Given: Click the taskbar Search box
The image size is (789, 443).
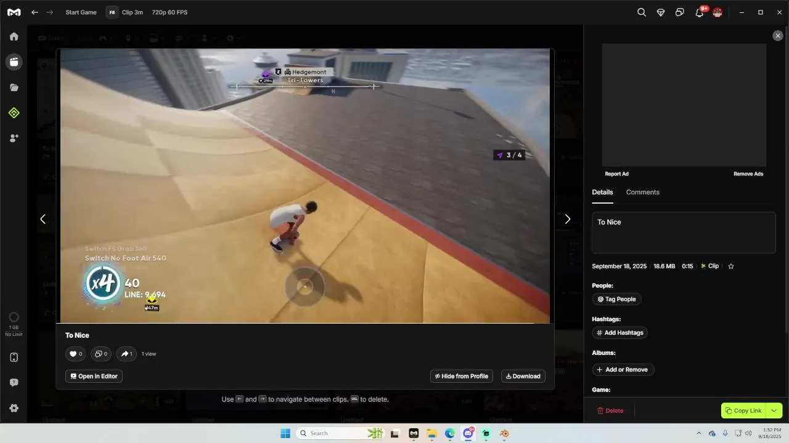Looking at the screenshot, I should click(341, 433).
